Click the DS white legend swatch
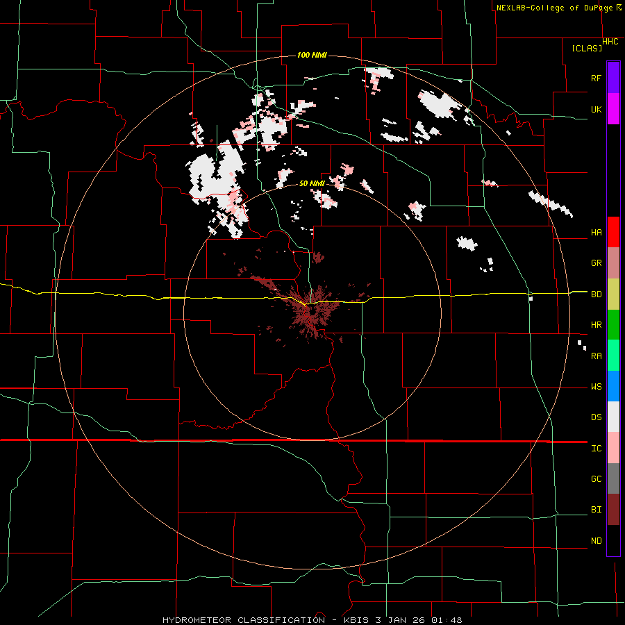Viewport: 625px width, 625px height. [613, 417]
